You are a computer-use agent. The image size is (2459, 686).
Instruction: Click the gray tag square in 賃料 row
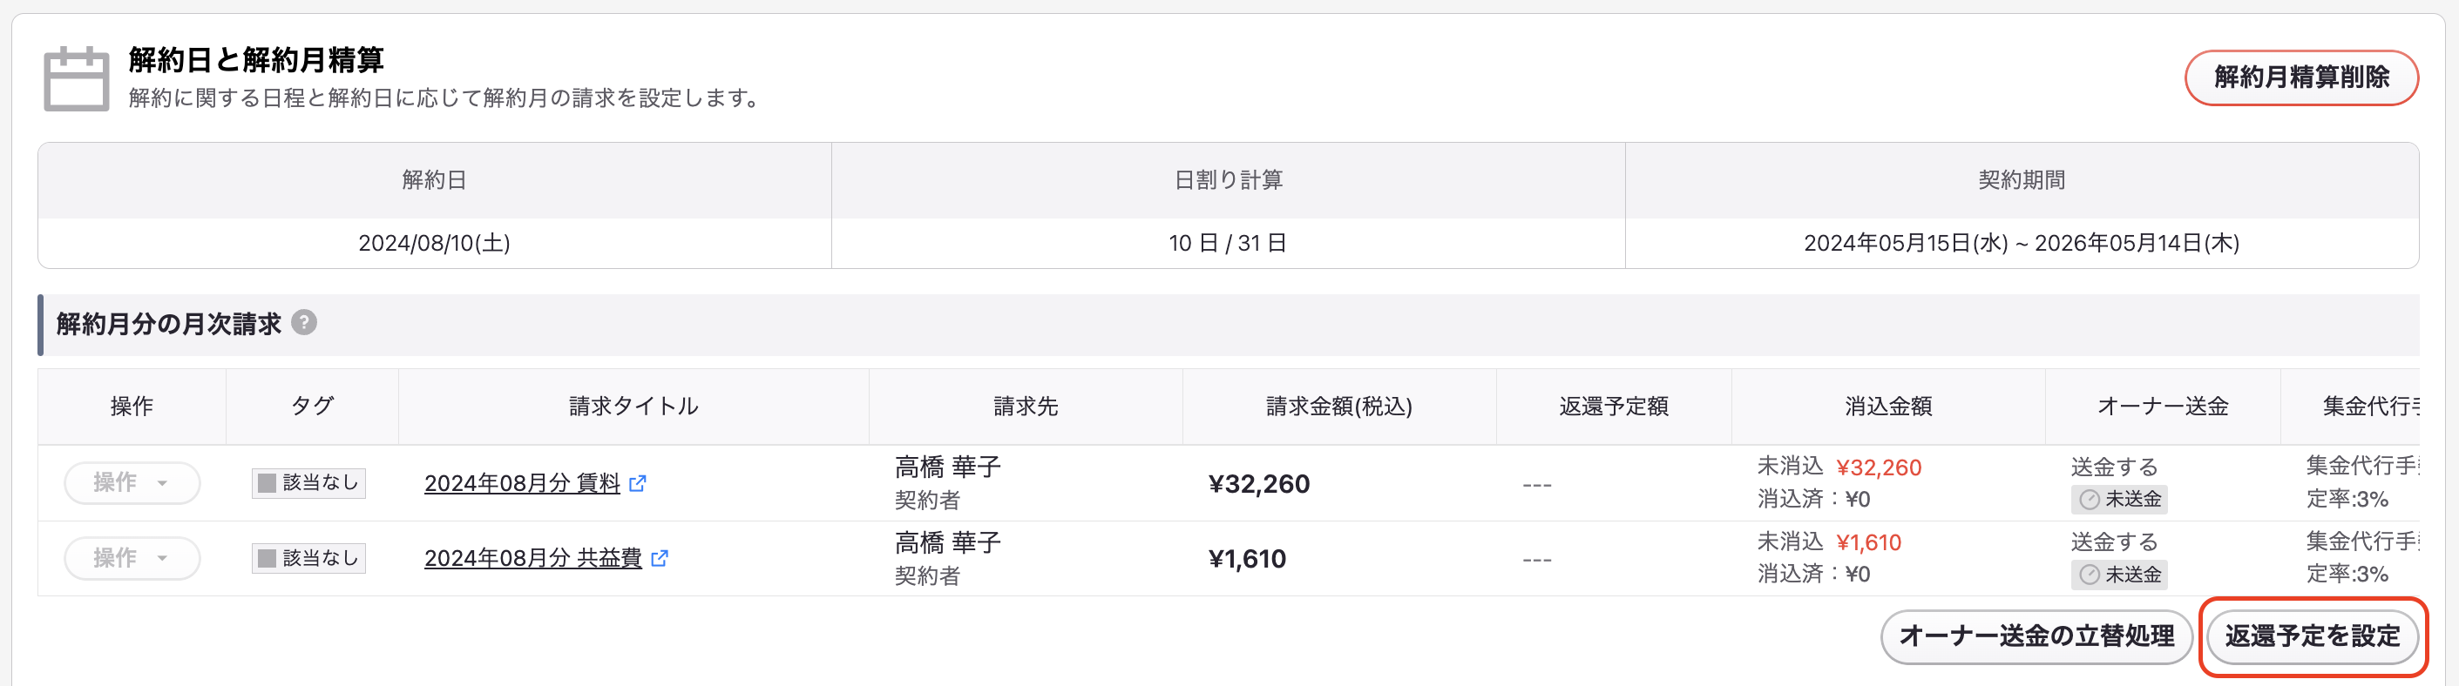click(268, 483)
